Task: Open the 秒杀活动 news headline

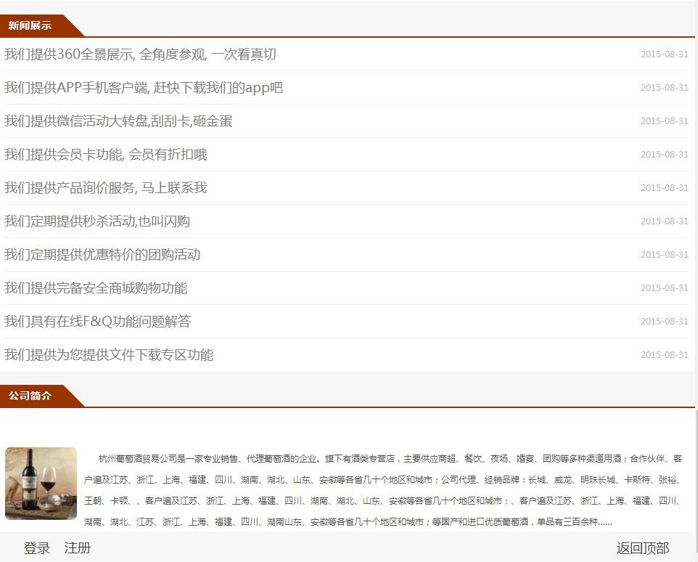Action: tap(97, 221)
